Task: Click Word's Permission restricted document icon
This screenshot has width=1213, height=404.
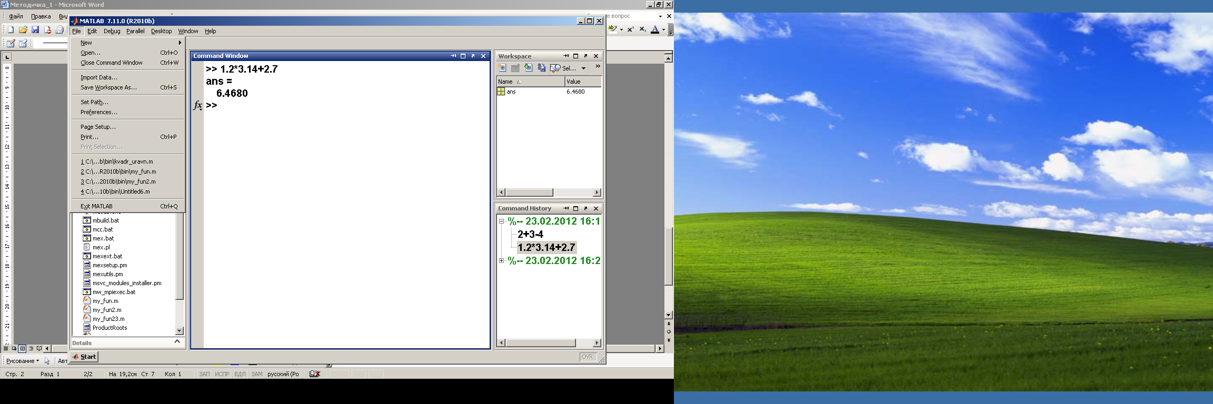Action: (47, 30)
